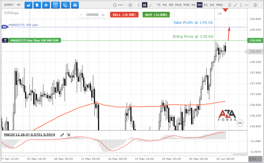This screenshot has height=163, width=264.
Task: Select W1 weekly timeframe
Action: click(212, 5)
